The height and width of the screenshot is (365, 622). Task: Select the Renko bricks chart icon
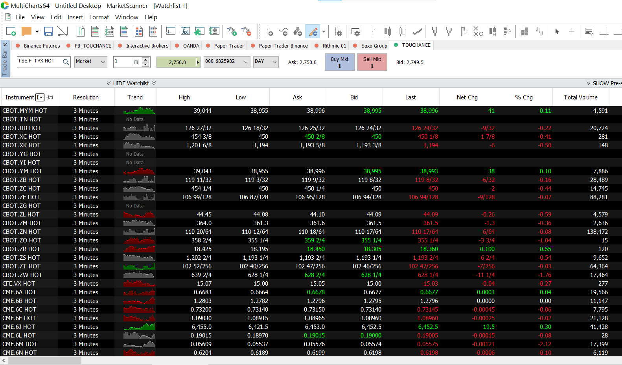click(x=524, y=31)
